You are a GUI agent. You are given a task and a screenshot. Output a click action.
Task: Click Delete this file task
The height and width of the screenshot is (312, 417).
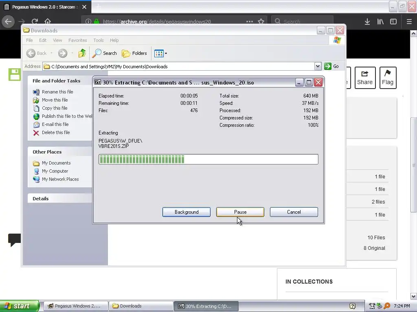click(x=51, y=132)
